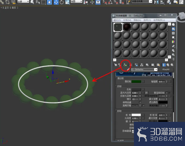Click the Align tool in toolbar

click(163, 2)
